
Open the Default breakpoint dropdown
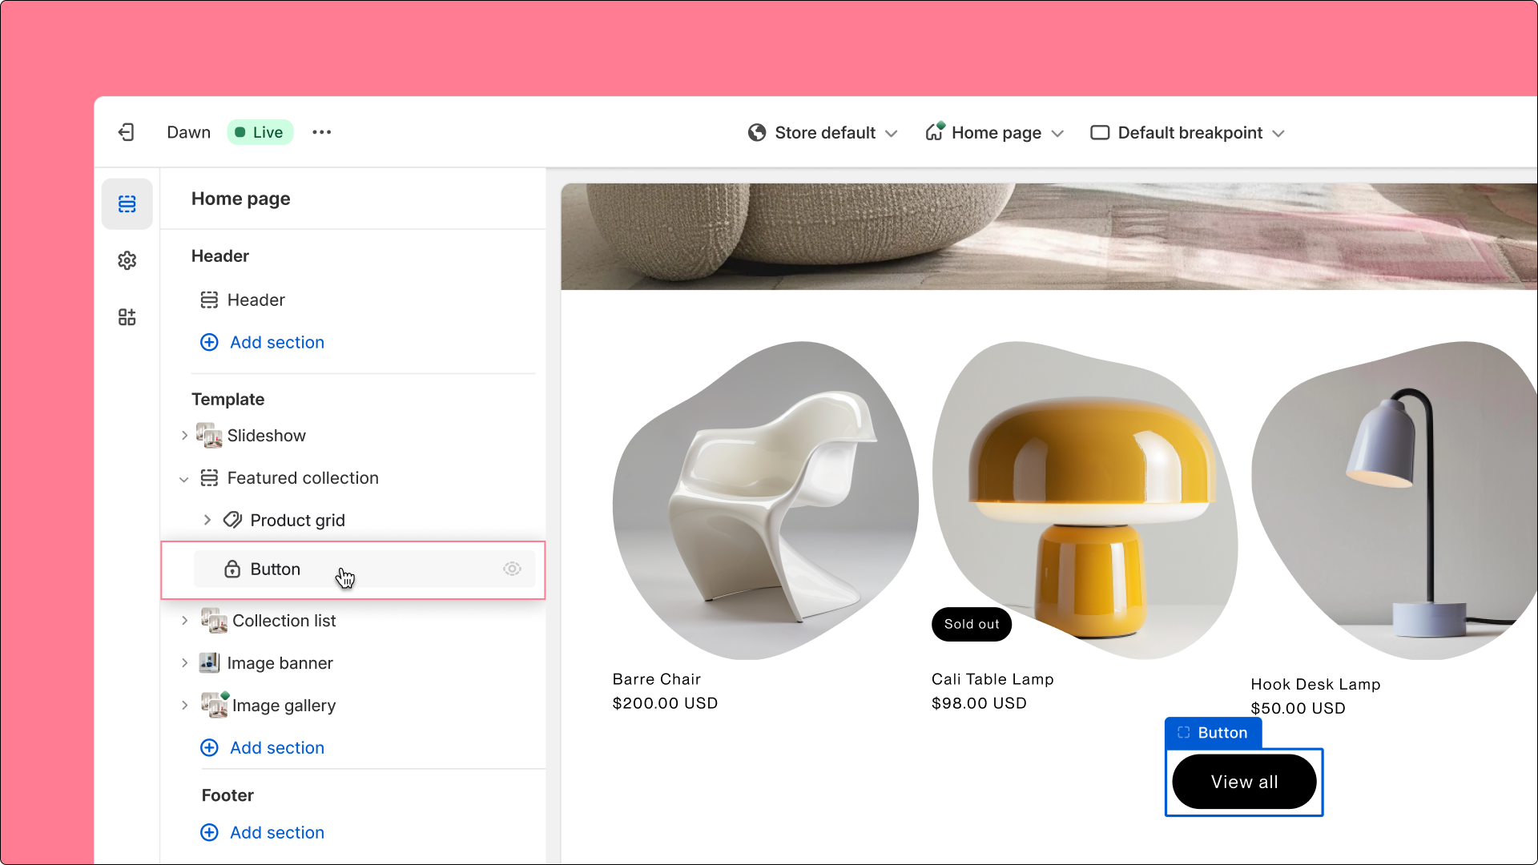click(1189, 132)
